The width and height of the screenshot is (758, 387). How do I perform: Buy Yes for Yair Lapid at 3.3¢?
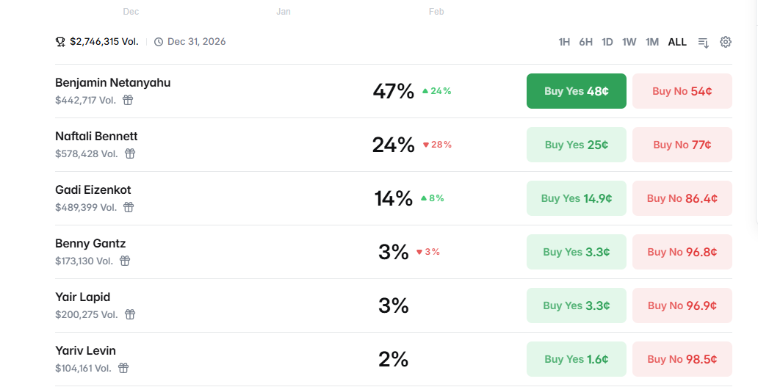(x=577, y=305)
